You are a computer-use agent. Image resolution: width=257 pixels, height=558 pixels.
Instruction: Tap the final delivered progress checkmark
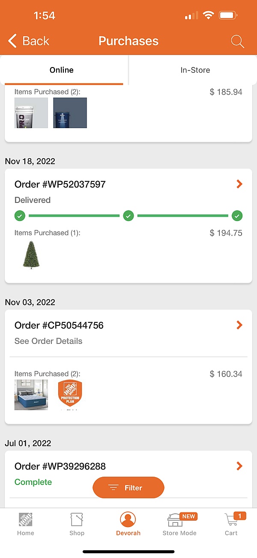(237, 216)
